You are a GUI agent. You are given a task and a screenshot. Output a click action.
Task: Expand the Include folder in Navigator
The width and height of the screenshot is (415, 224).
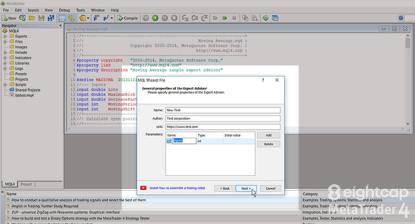(5, 52)
